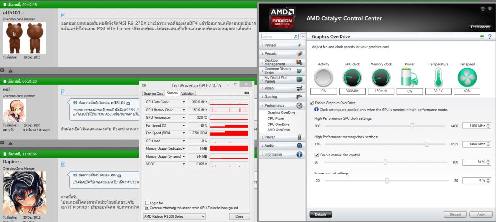Screen dimensions: 496x222
Task: Click the My Digital Flat-Panels monitor icon
Action: [x=299, y=79]
